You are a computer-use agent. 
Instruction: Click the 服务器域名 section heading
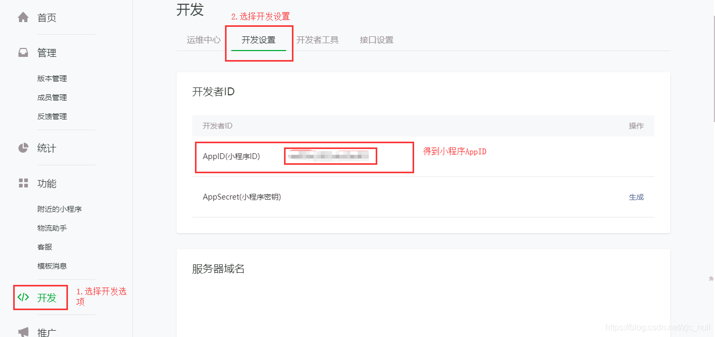[x=219, y=269]
